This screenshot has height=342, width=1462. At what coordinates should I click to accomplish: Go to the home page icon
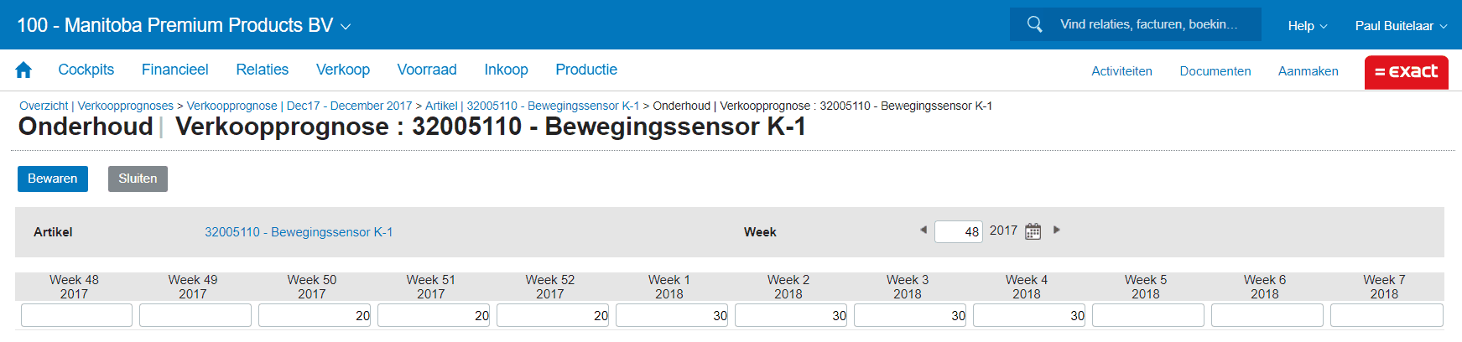pos(23,70)
